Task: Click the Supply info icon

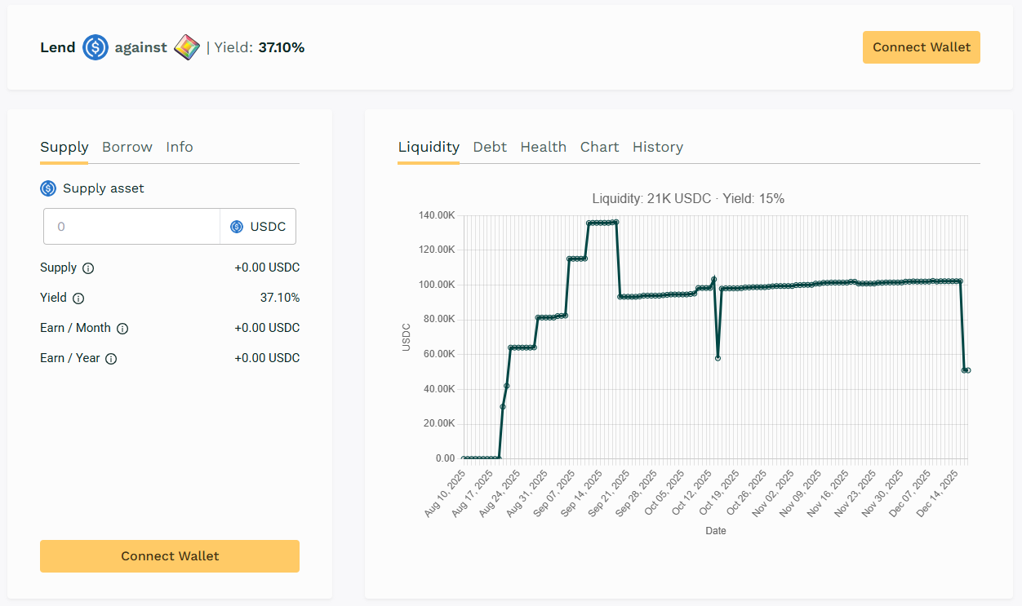Action: pos(88,268)
